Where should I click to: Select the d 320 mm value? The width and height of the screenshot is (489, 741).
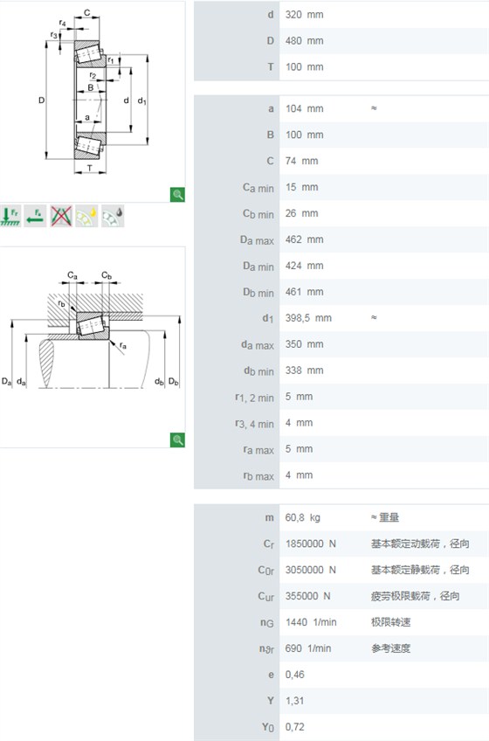[304, 15]
